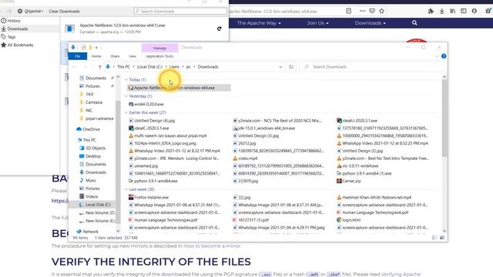This screenshot has height=277, width=493.
Task: Select Network in navigation pane
Action: click(x=87, y=232)
